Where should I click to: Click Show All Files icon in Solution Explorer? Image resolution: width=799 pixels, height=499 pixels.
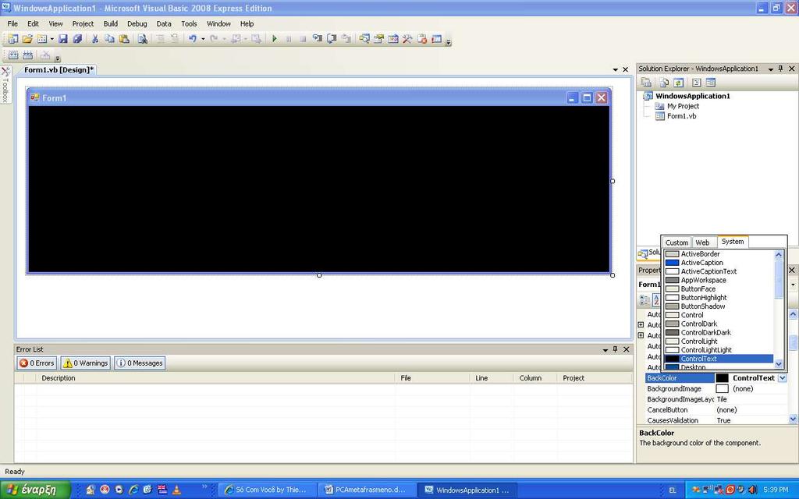[663, 83]
